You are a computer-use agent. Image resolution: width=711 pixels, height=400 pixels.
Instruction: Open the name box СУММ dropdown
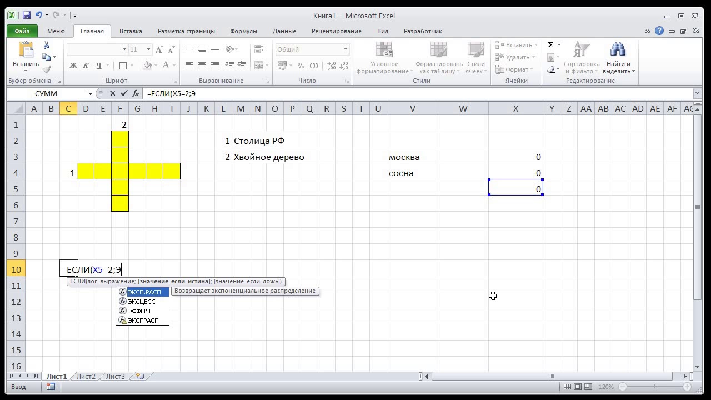(90, 93)
